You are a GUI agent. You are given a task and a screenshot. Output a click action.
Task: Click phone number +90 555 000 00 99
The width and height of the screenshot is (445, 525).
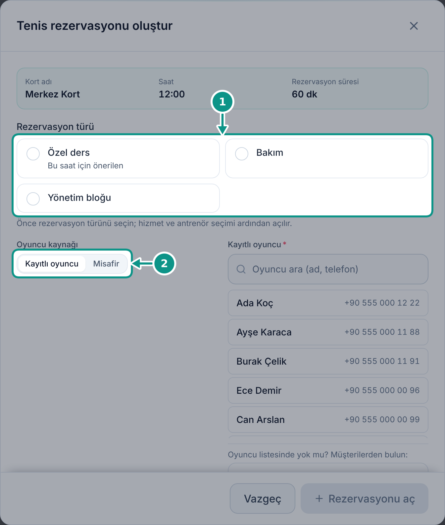click(x=382, y=420)
